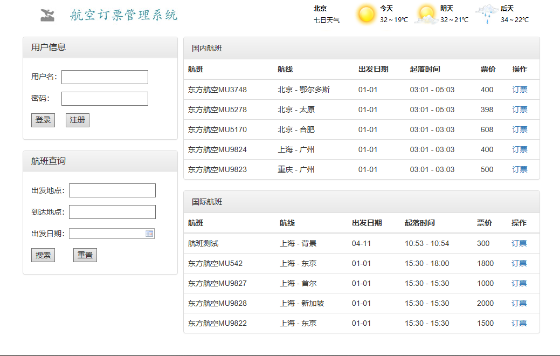Screen dimensions: 560x356
Task: Click the 注册 button
Action: point(78,120)
